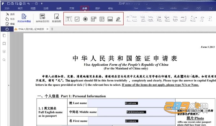The height and width of the screenshot is (126, 216).
Task: Select the 表单 ribbon tab
Action: pos(84,8)
